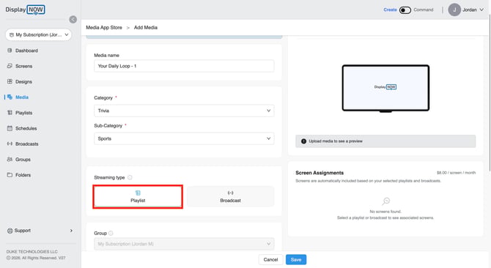Viewport: 491px width, 268px height.
Task: Open Broadcasts in the sidebar
Action: (26, 144)
